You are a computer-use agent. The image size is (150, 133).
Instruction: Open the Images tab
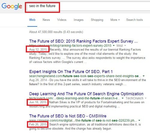tap(79, 20)
